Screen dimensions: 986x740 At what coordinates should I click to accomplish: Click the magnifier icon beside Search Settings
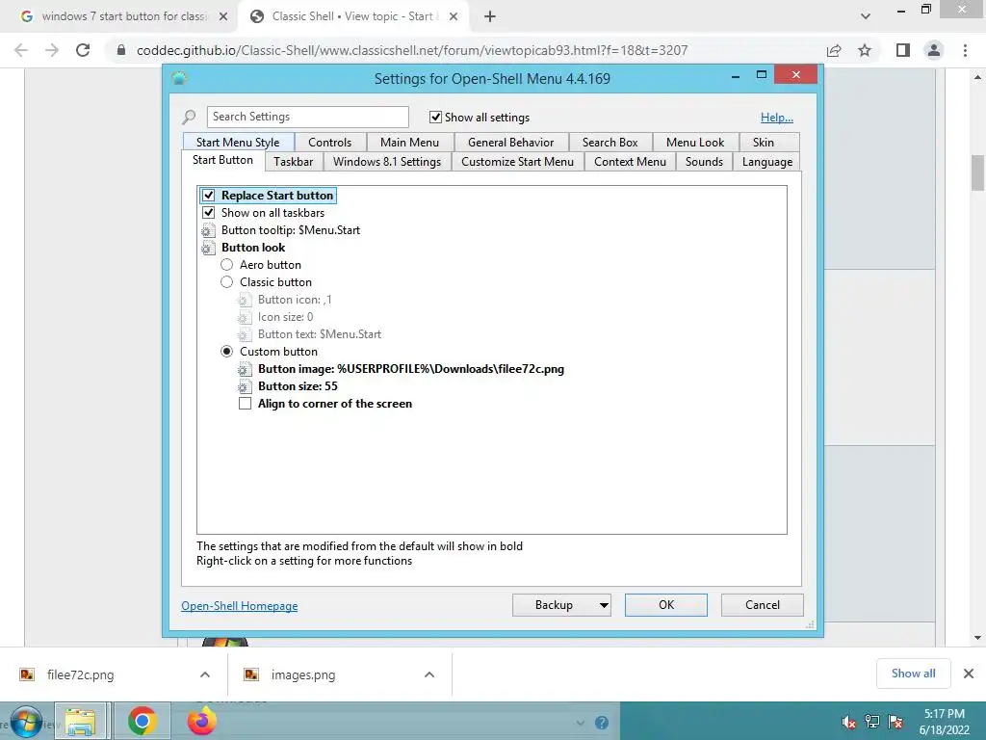[189, 117]
